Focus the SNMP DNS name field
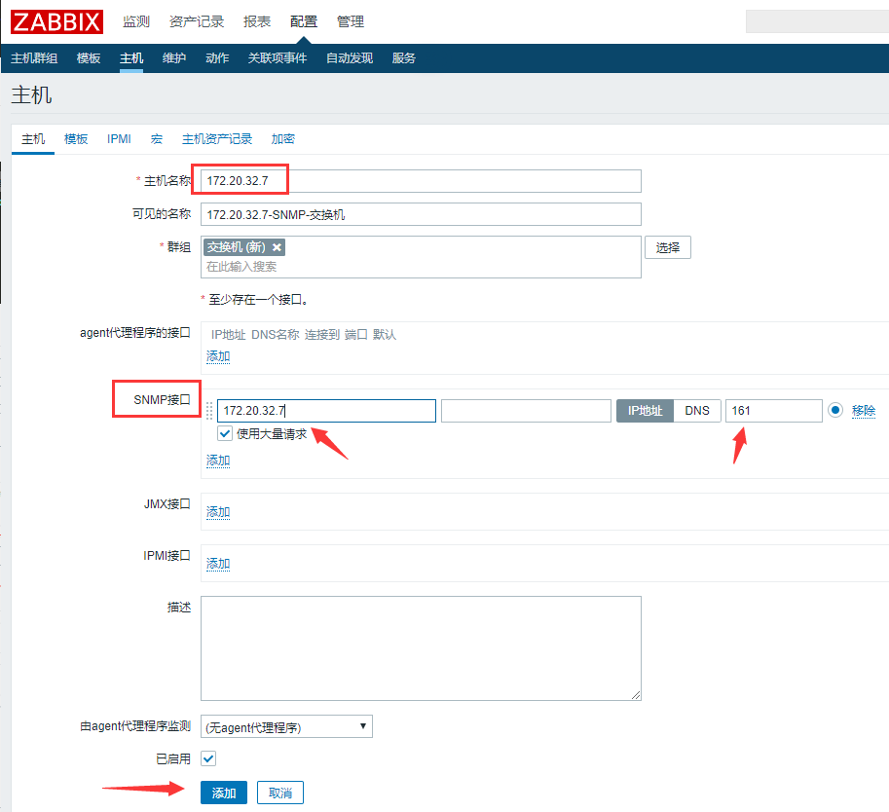The width and height of the screenshot is (889, 812). tap(526, 411)
